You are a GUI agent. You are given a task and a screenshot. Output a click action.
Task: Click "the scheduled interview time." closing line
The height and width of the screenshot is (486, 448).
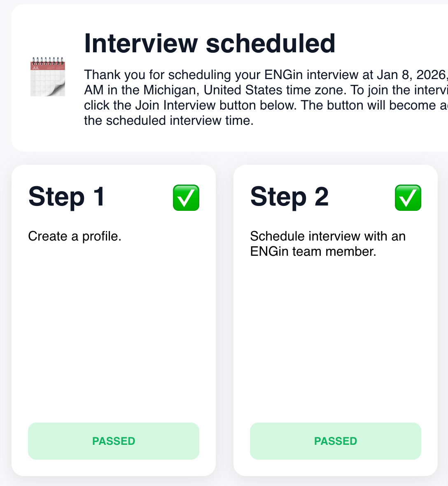pos(168,121)
